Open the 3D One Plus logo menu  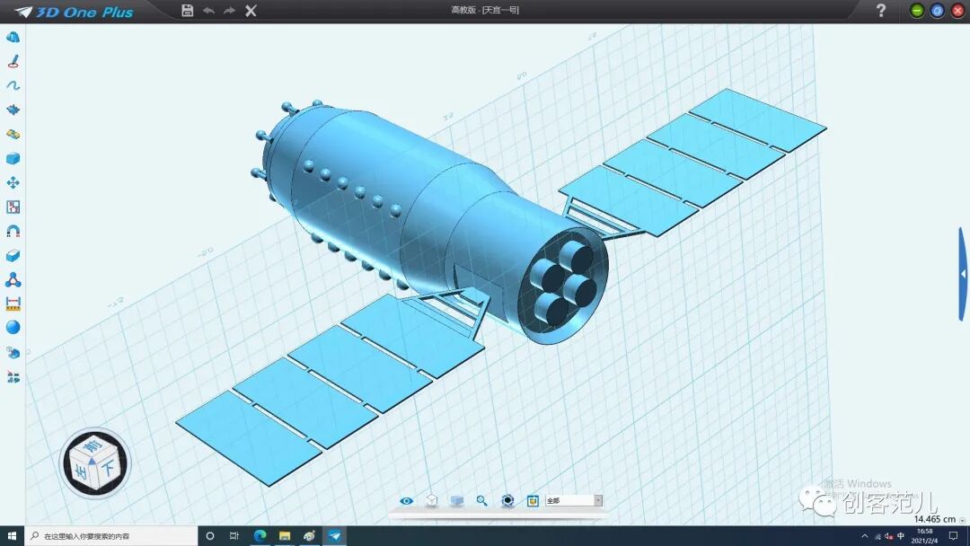point(74,12)
